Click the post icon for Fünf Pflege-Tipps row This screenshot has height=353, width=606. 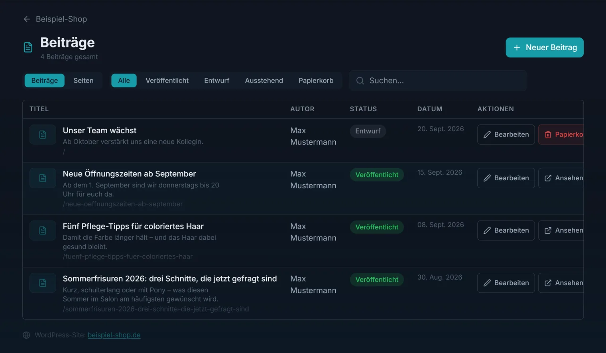[43, 231]
